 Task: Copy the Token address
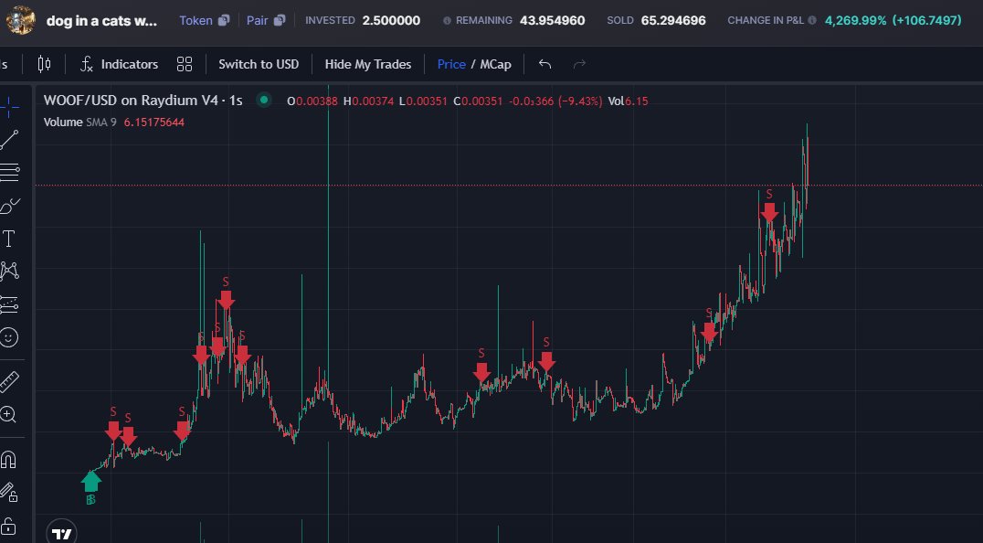click(x=224, y=20)
